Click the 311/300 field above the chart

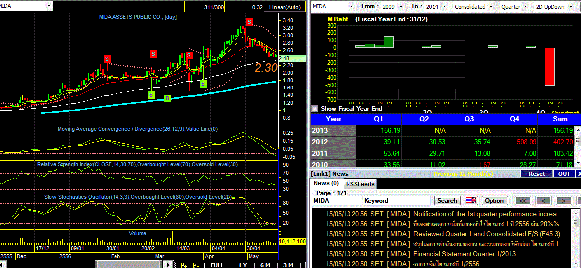click(x=205, y=7)
